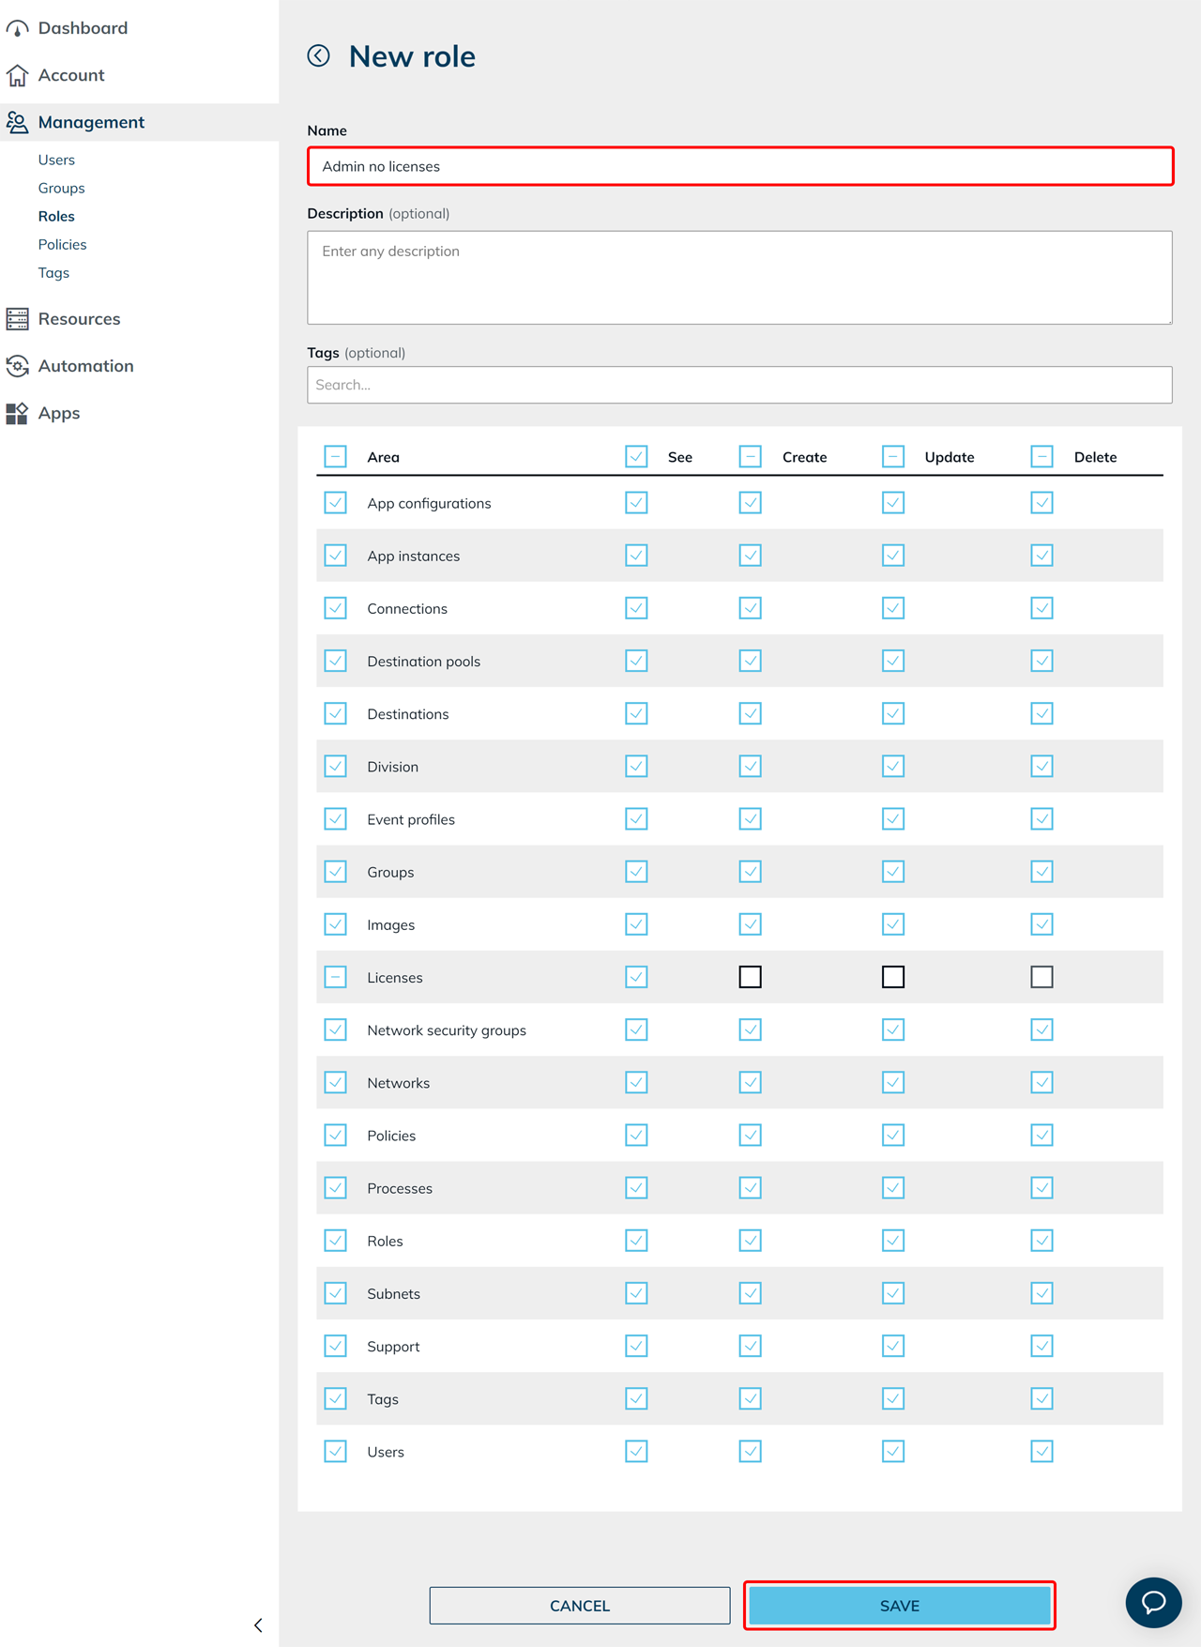1201x1647 pixels.
Task: Open Tags in the Management submenu
Action: pyautogui.click(x=53, y=272)
